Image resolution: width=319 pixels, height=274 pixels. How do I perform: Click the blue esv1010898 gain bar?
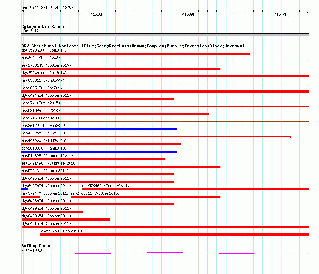click(99, 152)
